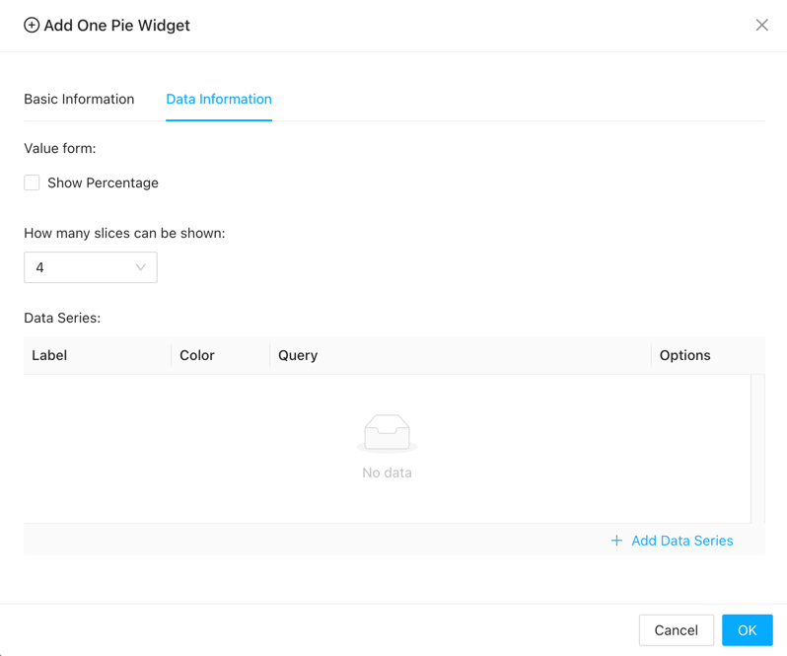The height and width of the screenshot is (656, 787).
Task: Select the Data Information tab
Action: 219,100
